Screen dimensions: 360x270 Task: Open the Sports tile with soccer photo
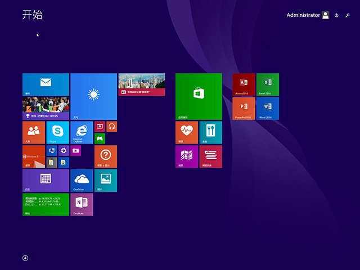[x=46, y=109]
